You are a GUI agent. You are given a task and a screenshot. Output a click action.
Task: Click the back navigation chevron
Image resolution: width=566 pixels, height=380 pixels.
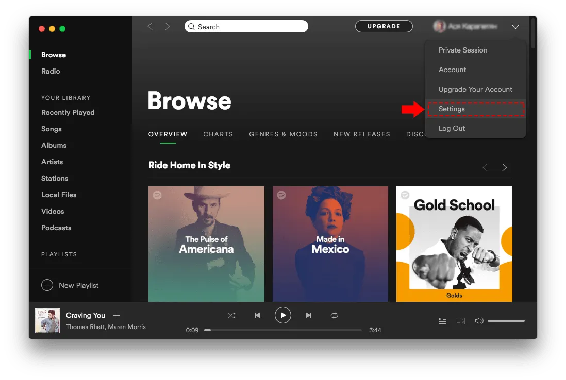[149, 26]
